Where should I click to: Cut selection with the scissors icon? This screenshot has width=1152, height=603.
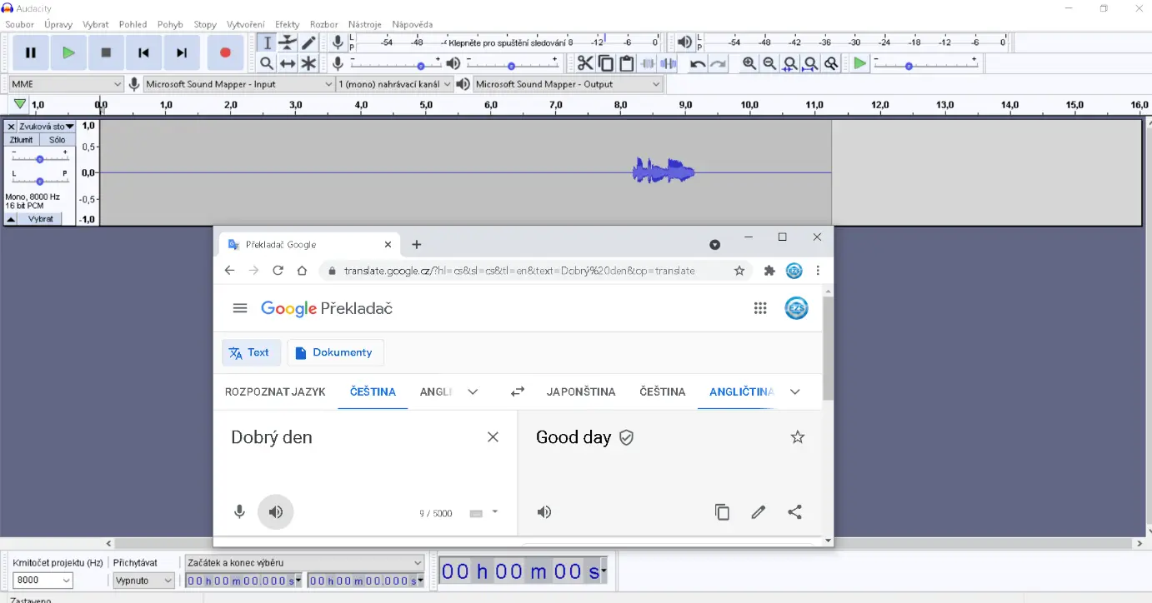pyautogui.click(x=585, y=63)
